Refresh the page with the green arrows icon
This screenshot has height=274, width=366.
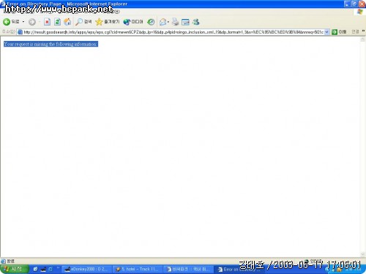pyautogui.click(x=57, y=22)
